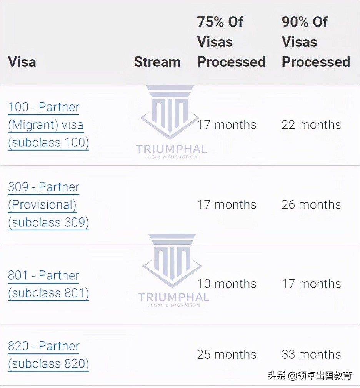This screenshot has width=360, height=388.
Task: Click the 75% Of Visas Processed header
Action: (x=231, y=41)
